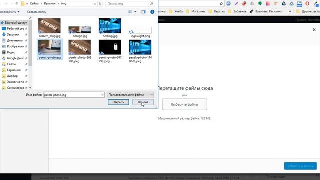Open the Магазины bookmark folder

click(x=195, y=11)
